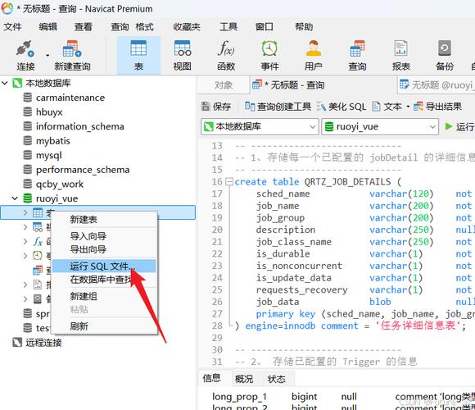Switch to the 无标题 @ruoyi tab

click(x=436, y=85)
